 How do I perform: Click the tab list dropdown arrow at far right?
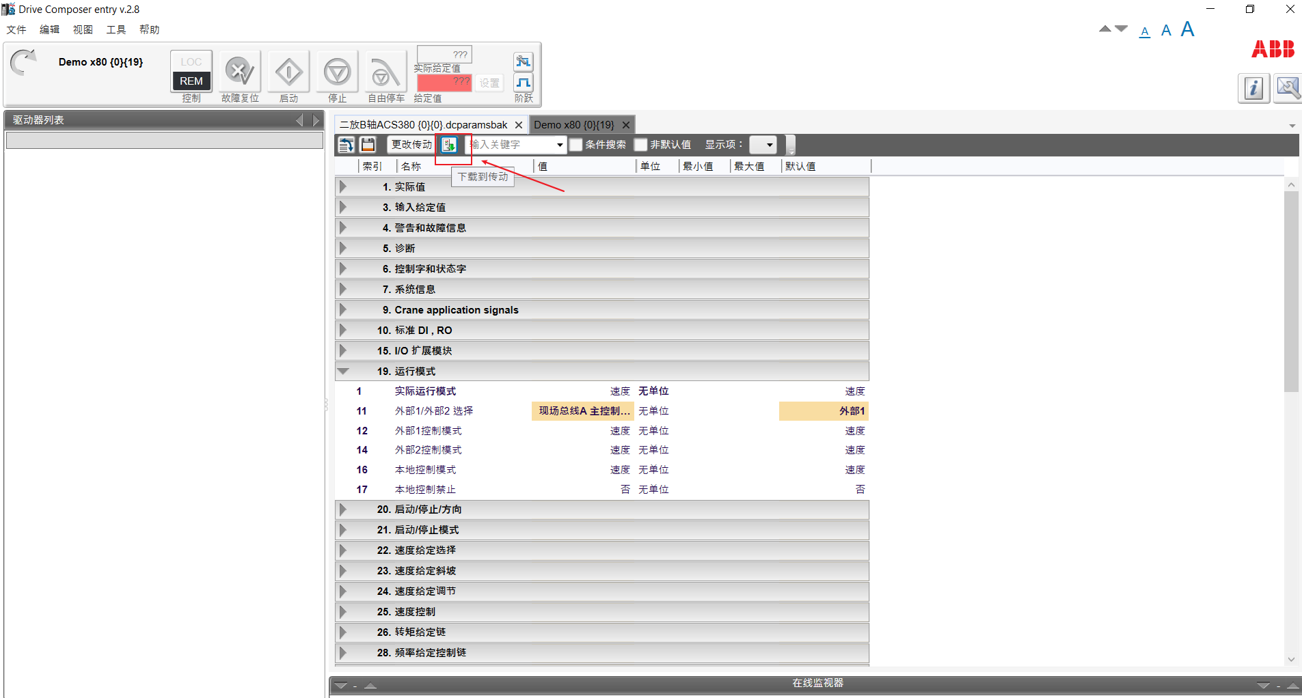(1292, 126)
